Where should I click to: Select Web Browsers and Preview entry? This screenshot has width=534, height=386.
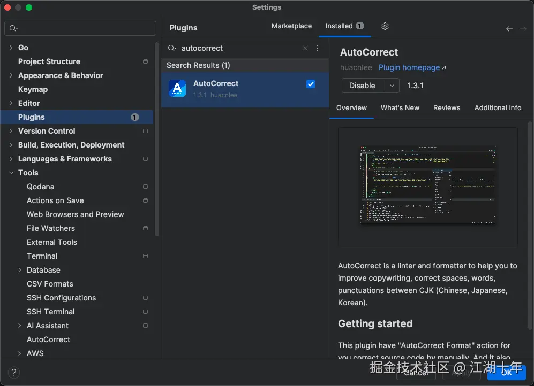tap(76, 214)
